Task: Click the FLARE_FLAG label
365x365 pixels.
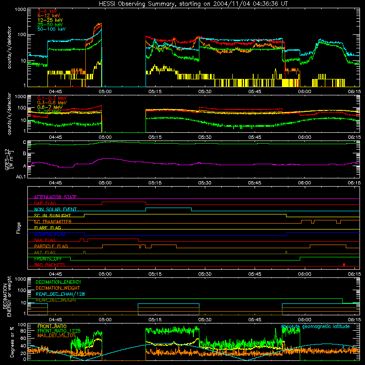Action: point(47,228)
